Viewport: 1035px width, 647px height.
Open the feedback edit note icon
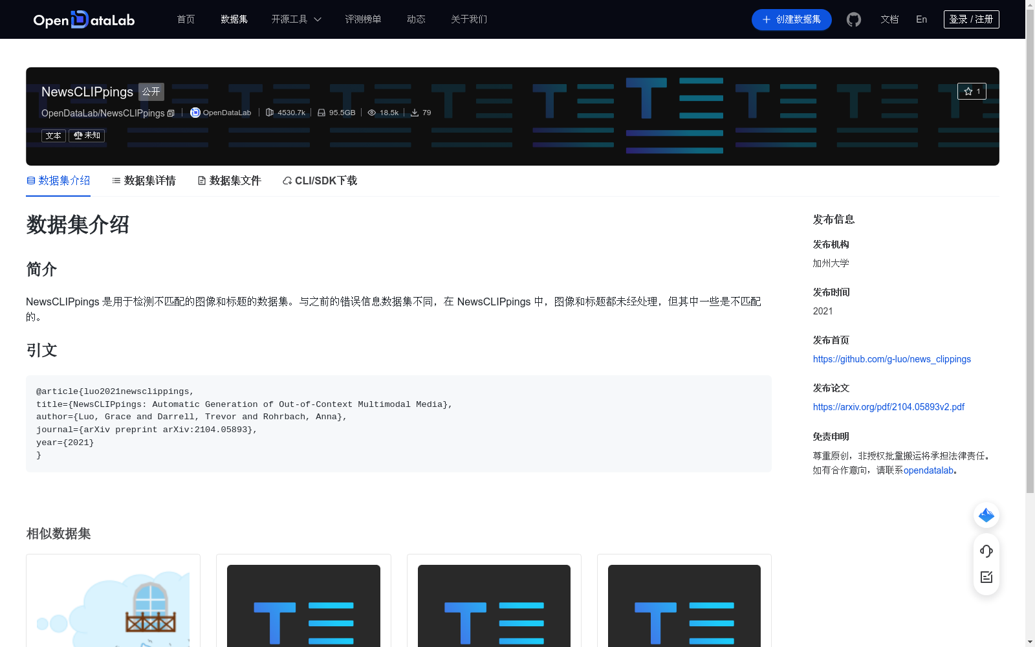coord(986,577)
